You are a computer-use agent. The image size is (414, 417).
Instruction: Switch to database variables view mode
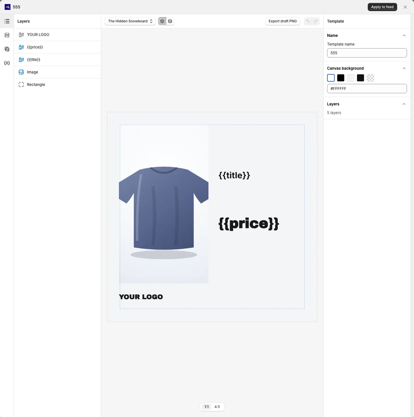(x=170, y=21)
